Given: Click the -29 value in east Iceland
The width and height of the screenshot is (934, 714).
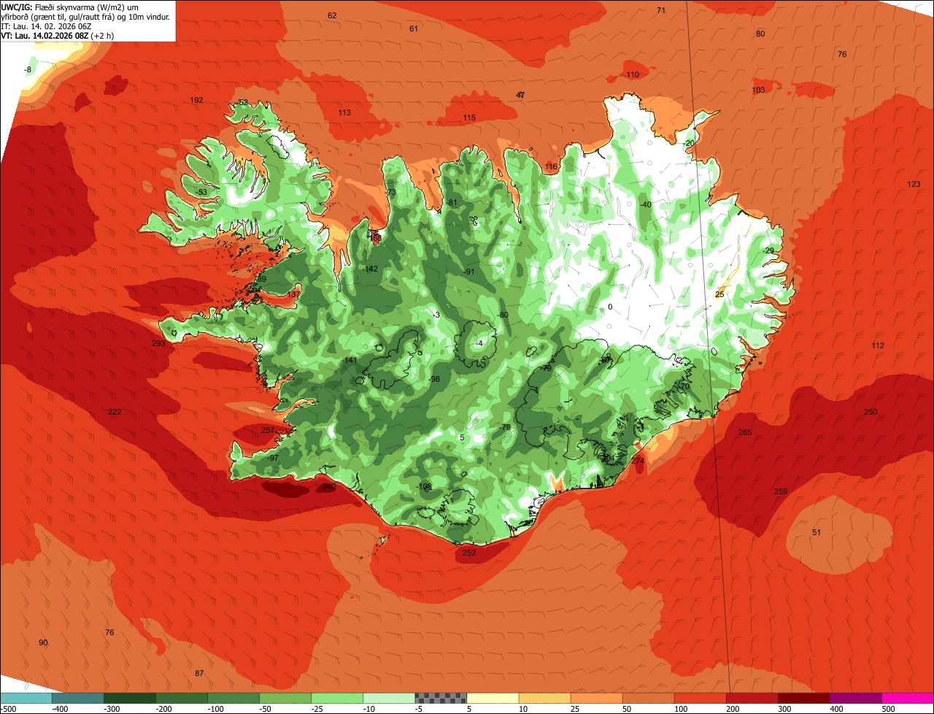Looking at the screenshot, I should coord(768,250).
